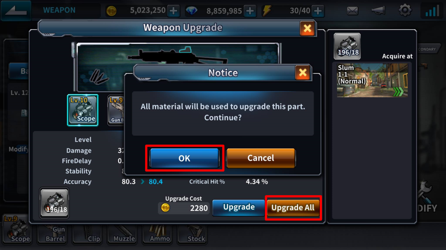
Task: Add gold coins with plus button
Action: (173, 11)
